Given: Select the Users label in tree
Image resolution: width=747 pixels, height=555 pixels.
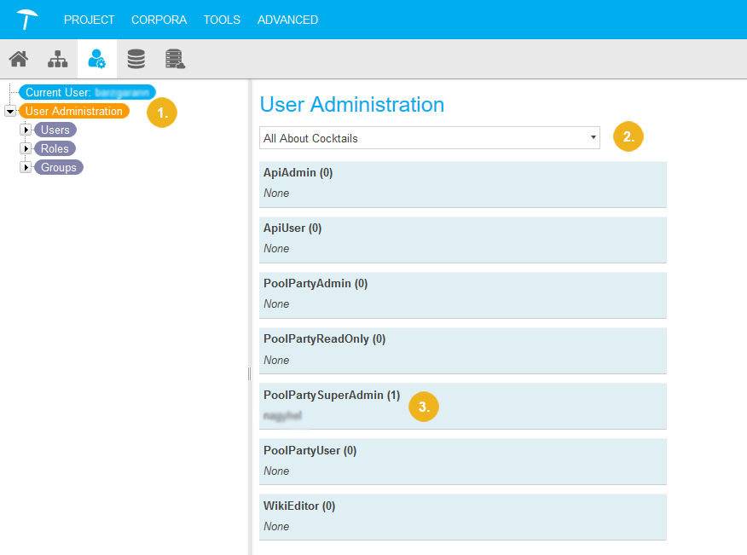Looking at the screenshot, I should click(55, 130).
